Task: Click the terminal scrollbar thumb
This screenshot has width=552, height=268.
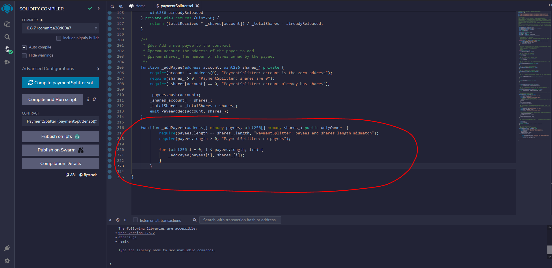Action: click(550, 250)
